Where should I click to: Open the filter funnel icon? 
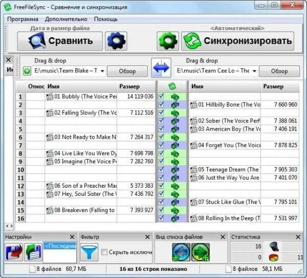[x=89, y=252]
